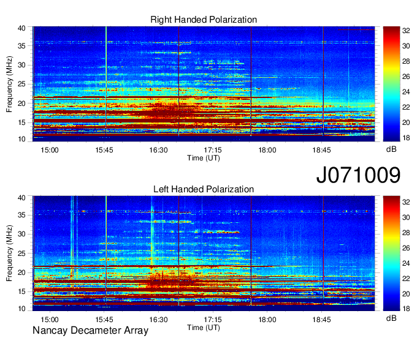Click the "18:45" time tick under Right Handed plot
417x338 pixels.
[322, 150]
